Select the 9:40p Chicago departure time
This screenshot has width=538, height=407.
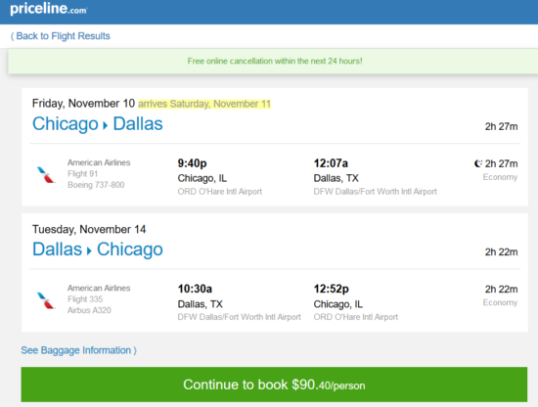click(192, 163)
